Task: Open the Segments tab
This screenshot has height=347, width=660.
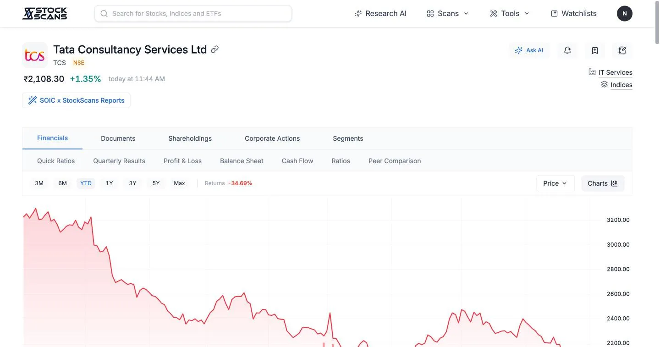Action: [x=348, y=138]
